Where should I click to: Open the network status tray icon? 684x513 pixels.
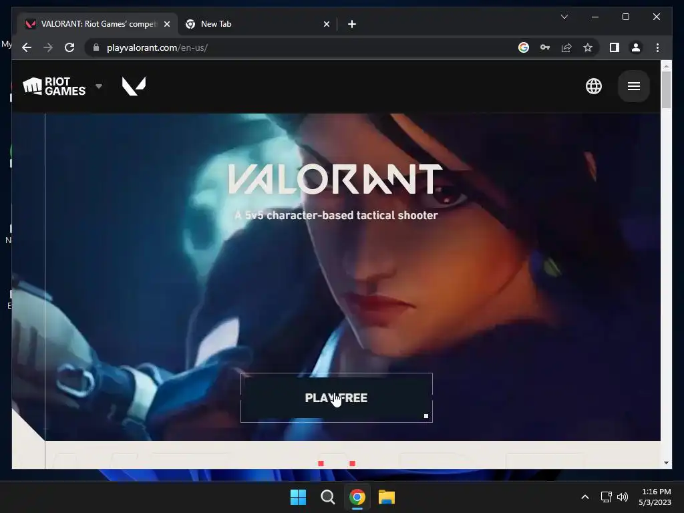click(x=607, y=497)
